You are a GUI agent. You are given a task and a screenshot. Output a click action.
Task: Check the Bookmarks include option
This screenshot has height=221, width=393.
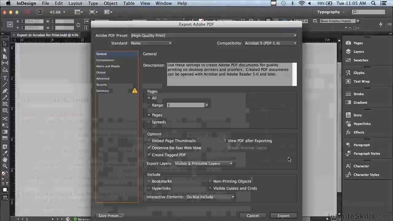(149, 181)
